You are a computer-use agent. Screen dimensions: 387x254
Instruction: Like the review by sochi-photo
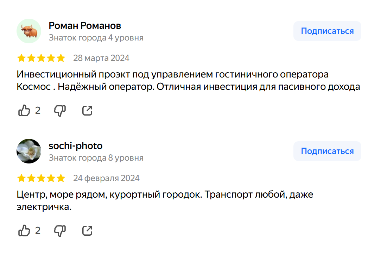[23, 230]
